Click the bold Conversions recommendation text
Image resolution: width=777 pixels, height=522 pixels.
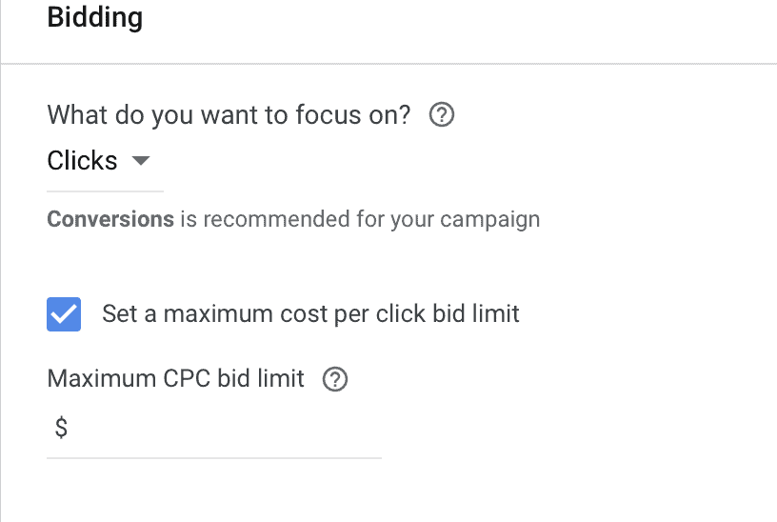110,219
